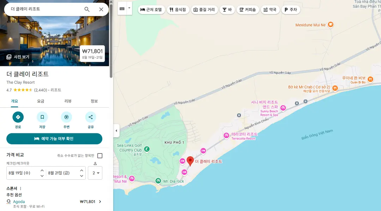Click the side panel vertical scrollbar
The height and width of the screenshot is (211, 381).
coord(111,41)
